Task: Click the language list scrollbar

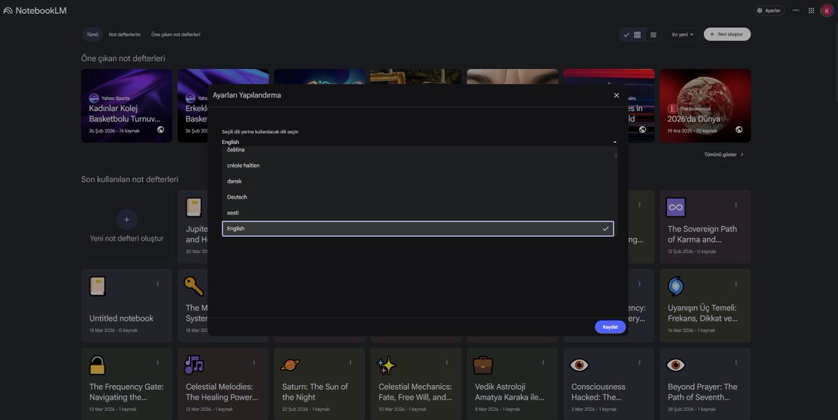Action: pyautogui.click(x=616, y=155)
